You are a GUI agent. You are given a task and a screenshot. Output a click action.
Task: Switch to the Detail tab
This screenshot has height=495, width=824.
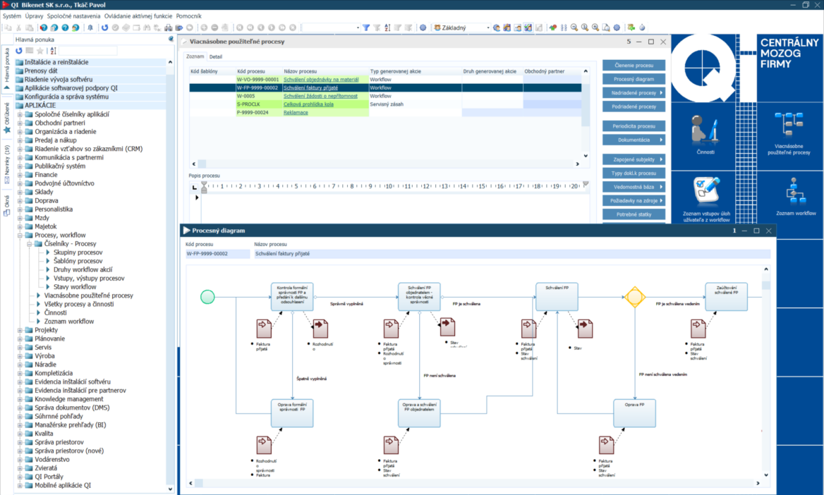pos(216,56)
